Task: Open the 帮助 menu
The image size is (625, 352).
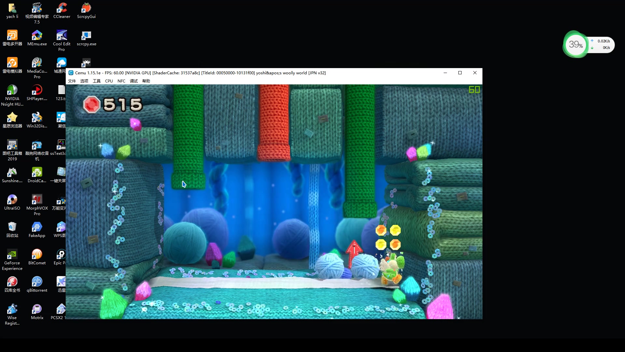Action: [x=146, y=81]
